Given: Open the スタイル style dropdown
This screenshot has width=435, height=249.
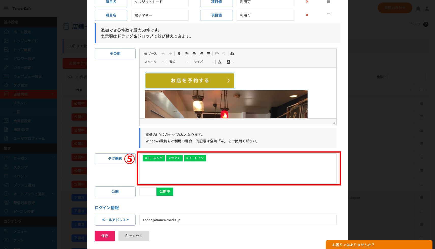Looking at the screenshot, I should [x=154, y=62].
